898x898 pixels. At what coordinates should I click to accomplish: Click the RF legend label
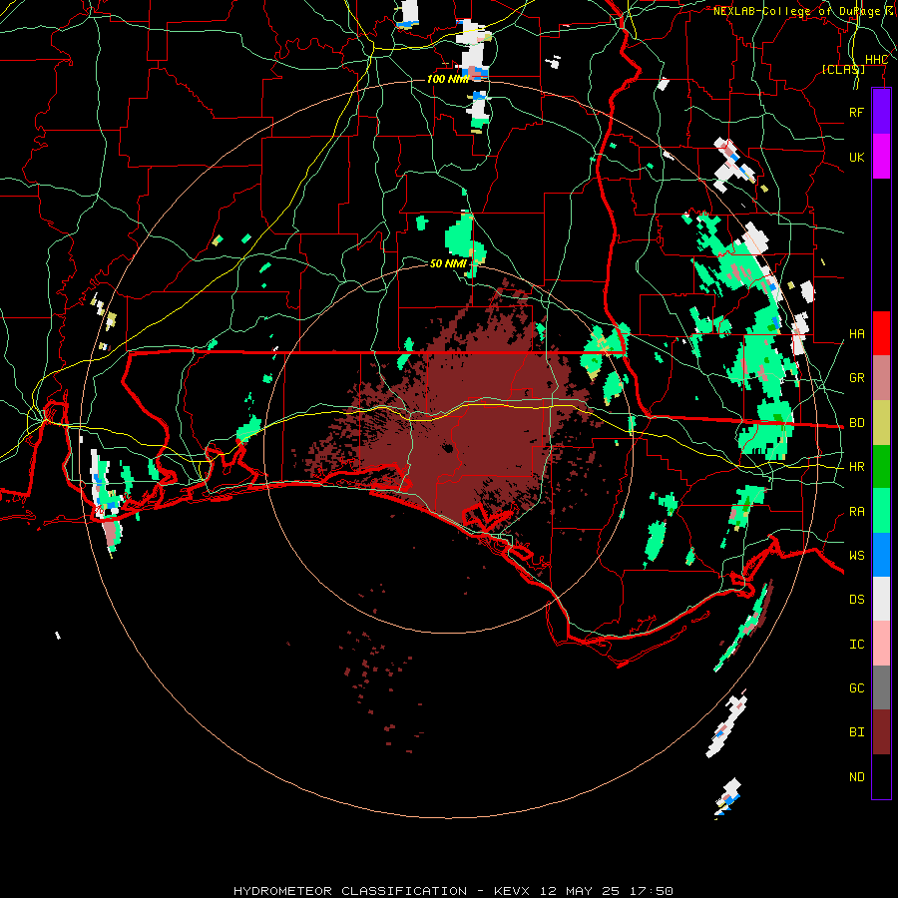(x=856, y=112)
